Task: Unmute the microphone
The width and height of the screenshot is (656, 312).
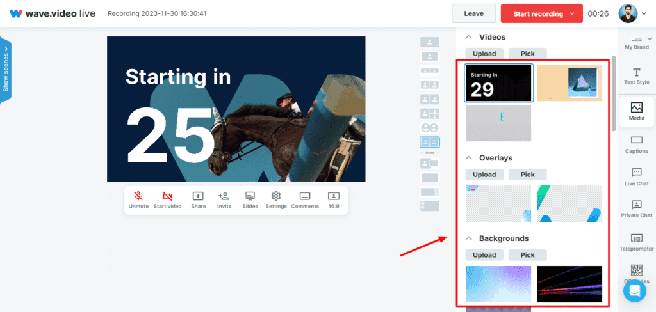Action: pos(138,201)
